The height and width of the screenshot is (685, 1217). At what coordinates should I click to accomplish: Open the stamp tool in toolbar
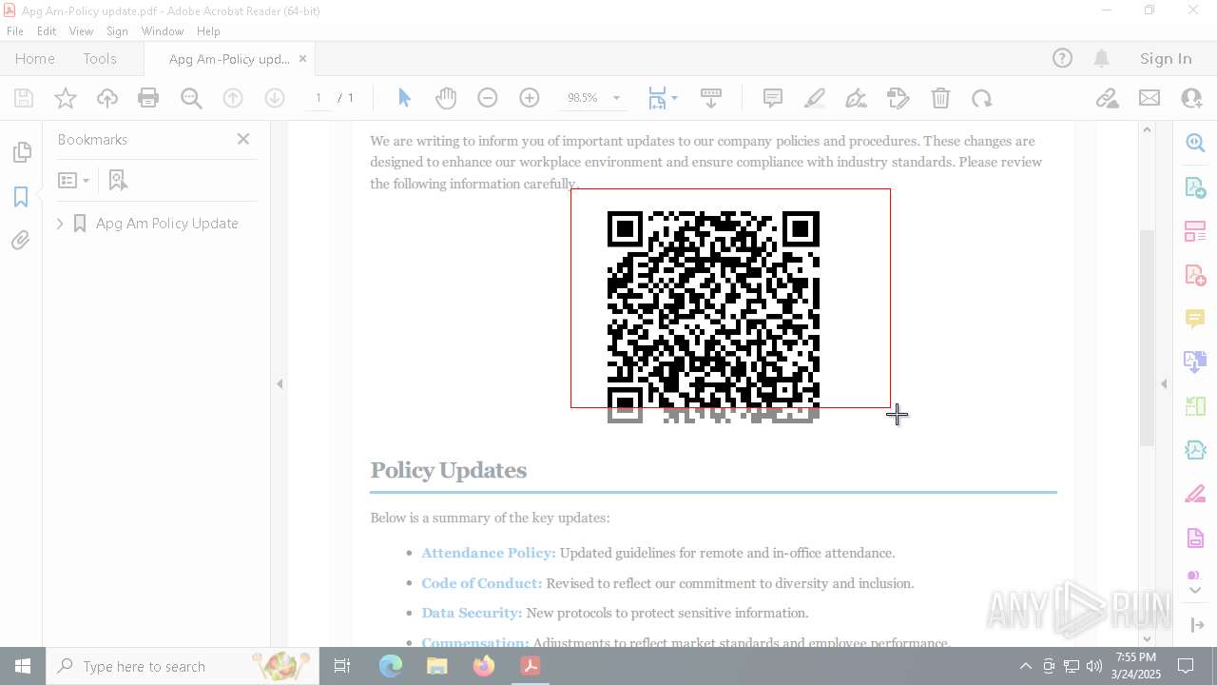(898, 98)
